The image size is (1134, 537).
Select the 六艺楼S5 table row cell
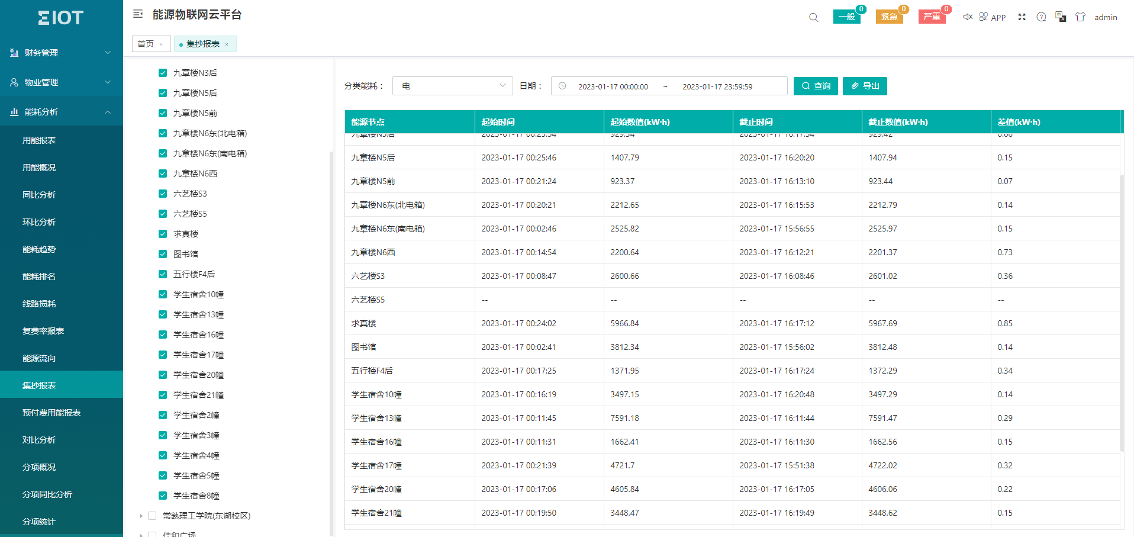tap(410, 300)
